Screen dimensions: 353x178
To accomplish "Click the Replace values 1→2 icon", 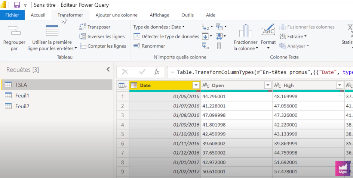I will tap(206, 27).
